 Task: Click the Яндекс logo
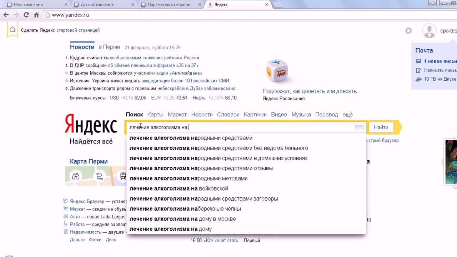coord(91,125)
